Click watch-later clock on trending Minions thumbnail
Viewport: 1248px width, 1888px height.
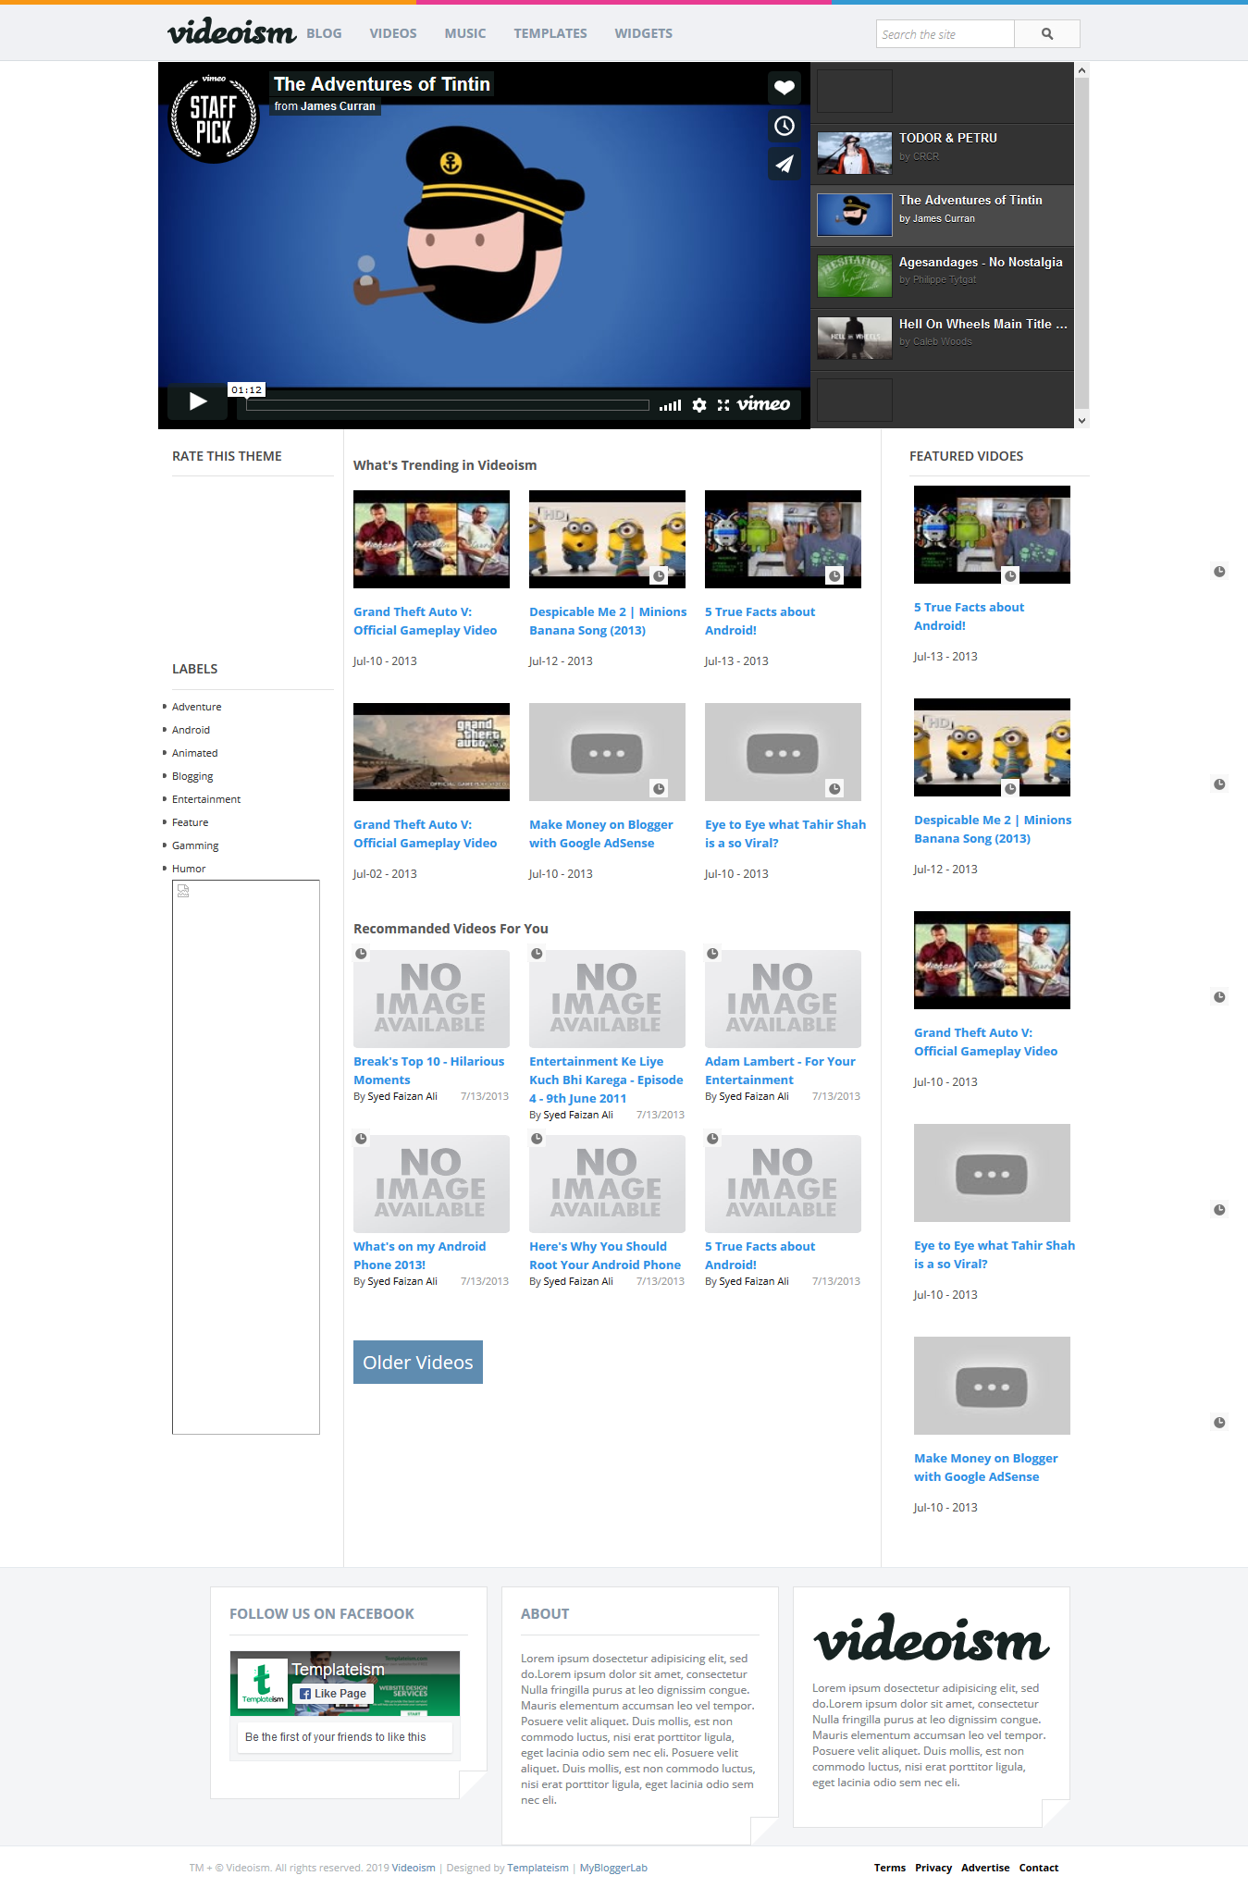(x=659, y=576)
